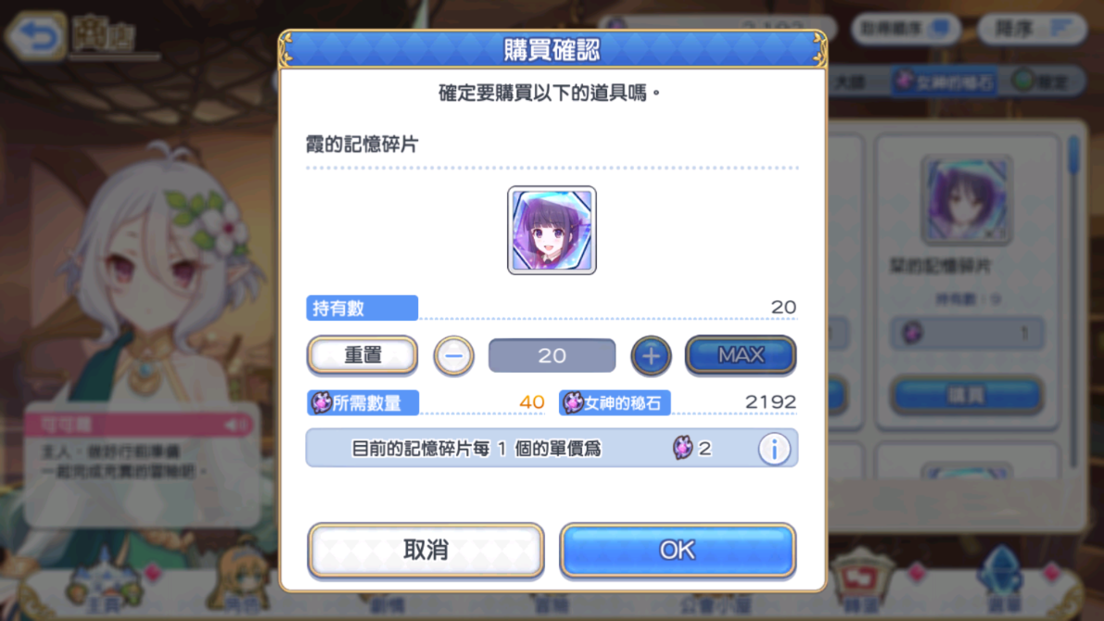Set quantity with the MAX button
This screenshot has width=1104, height=621.
(741, 355)
